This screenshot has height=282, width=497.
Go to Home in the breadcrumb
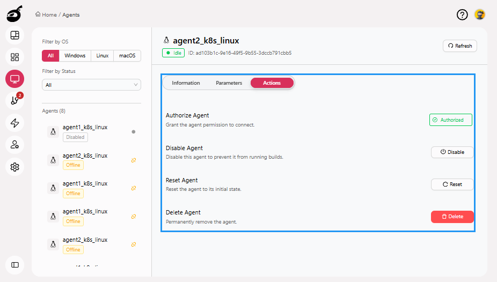pyautogui.click(x=49, y=15)
